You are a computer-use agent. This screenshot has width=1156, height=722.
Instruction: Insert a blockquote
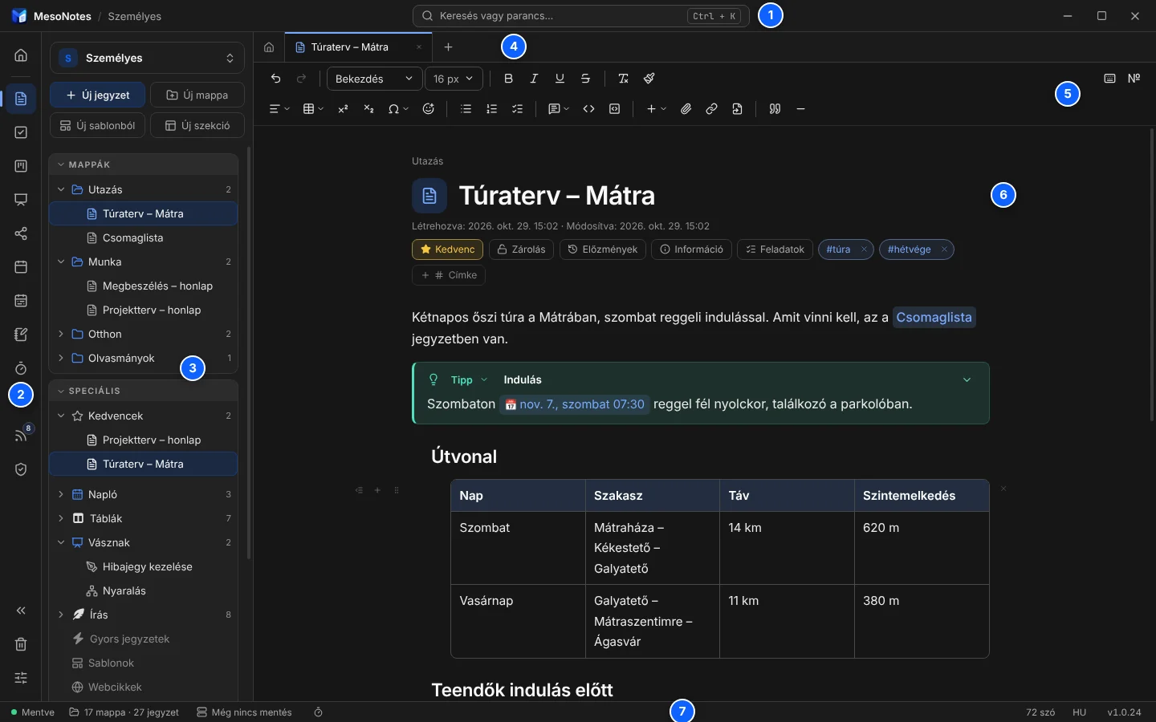[x=775, y=109]
